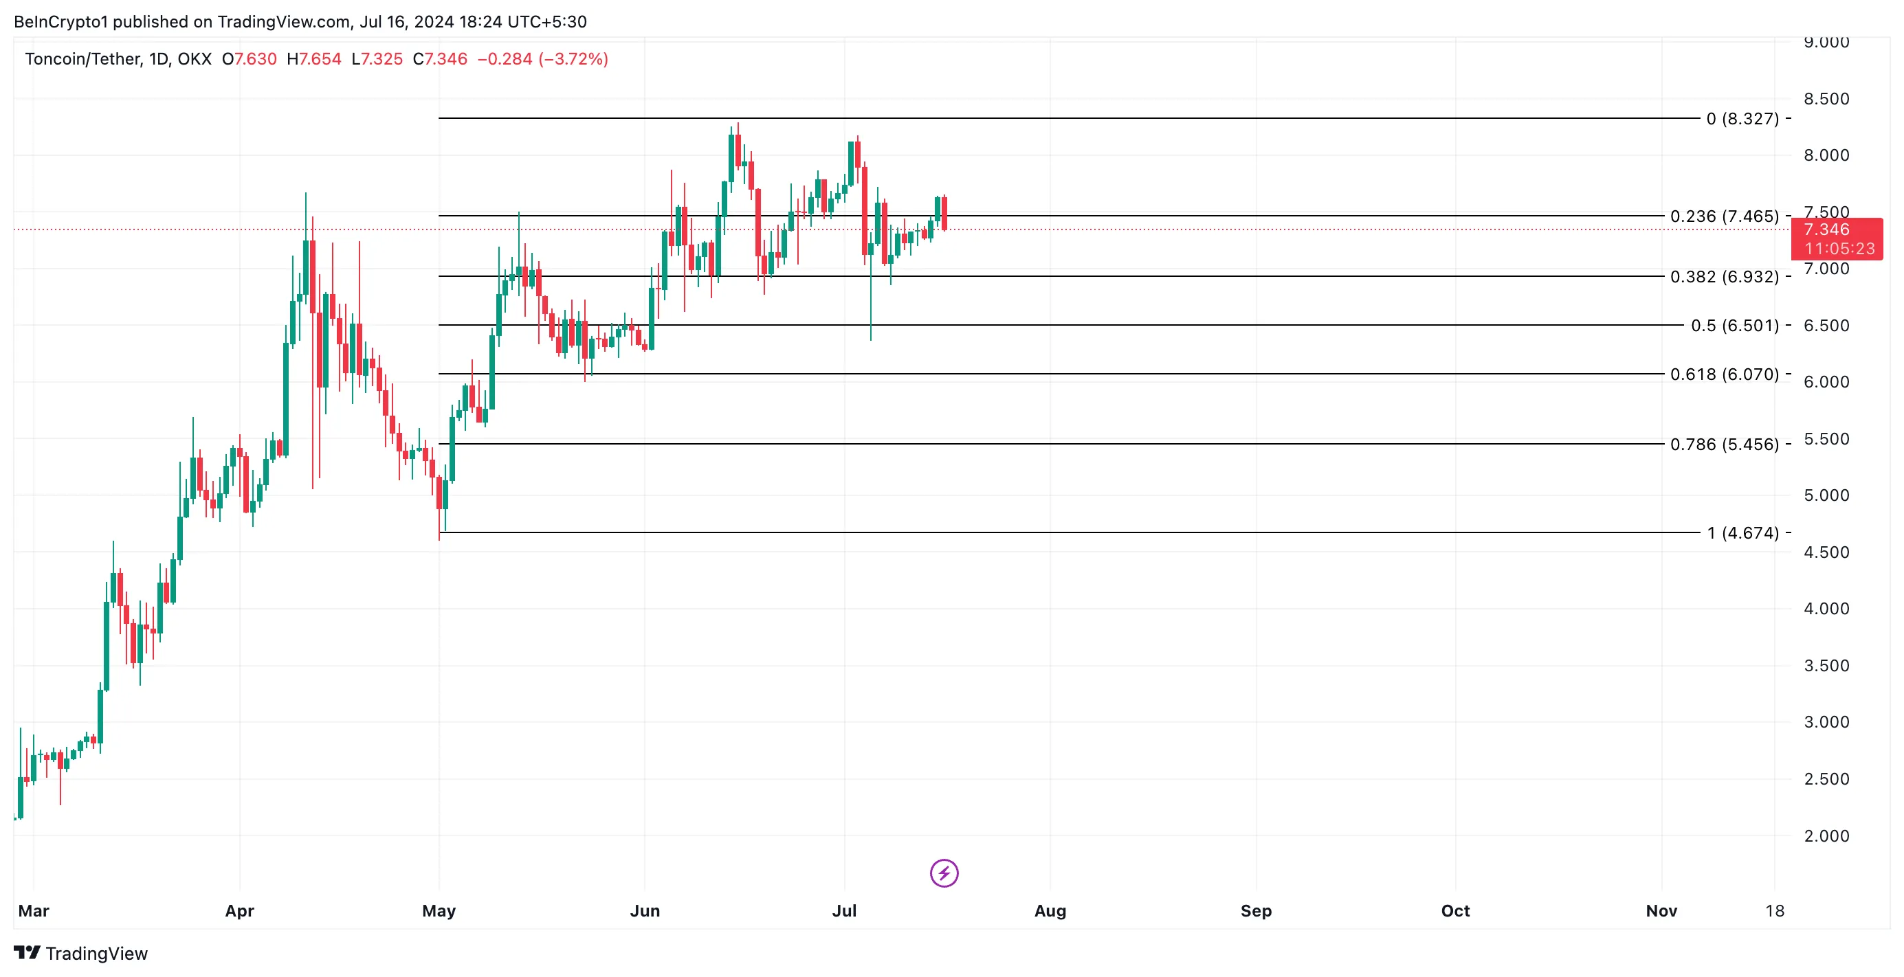1904x977 pixels.
Task: Click the Sep label on time axis
Action: [x=1256, y=910]
